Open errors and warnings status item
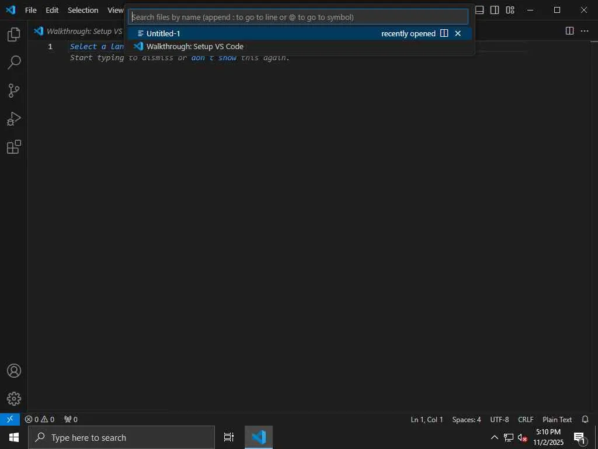 [40, 419]
